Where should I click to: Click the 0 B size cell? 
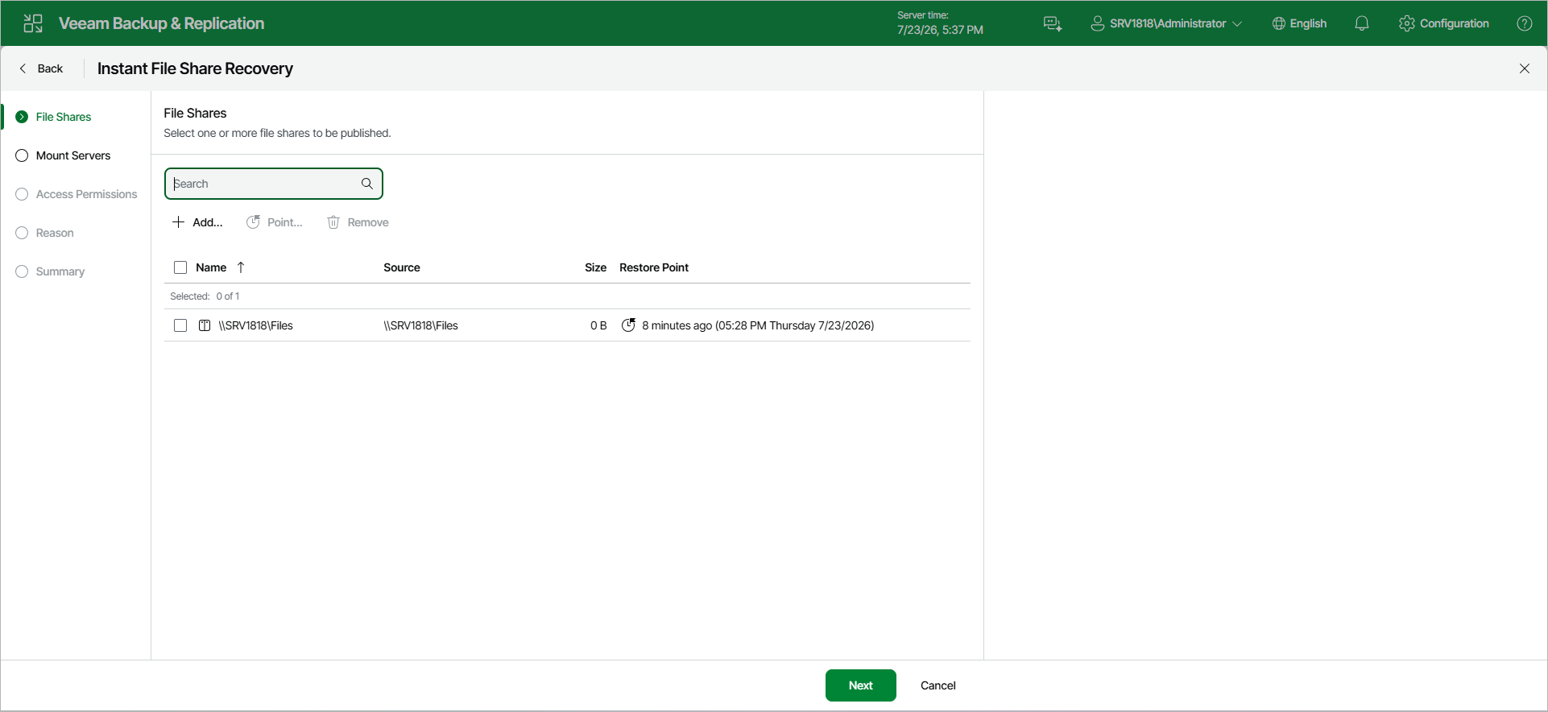pyautogui.click(x=598, y=325)
